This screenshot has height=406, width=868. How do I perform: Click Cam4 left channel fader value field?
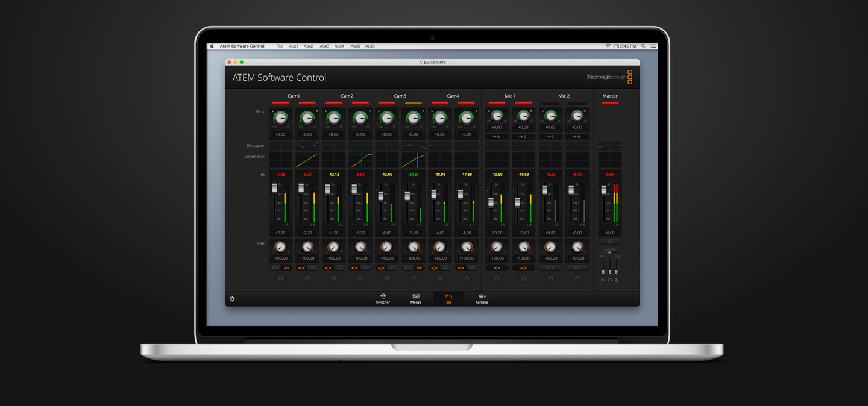439,233
